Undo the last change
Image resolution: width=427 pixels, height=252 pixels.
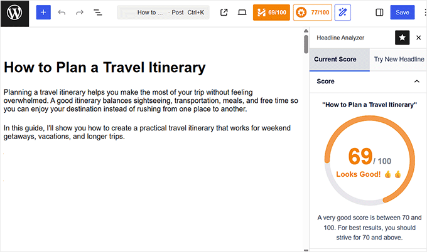click(62, 13)
